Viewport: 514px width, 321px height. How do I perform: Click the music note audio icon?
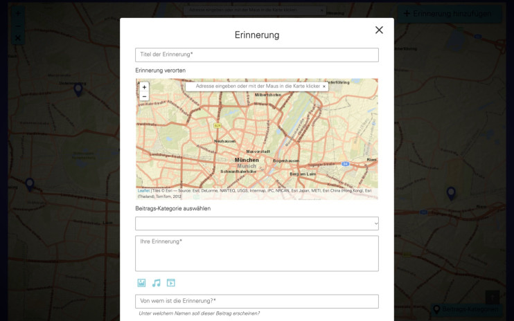156,283
